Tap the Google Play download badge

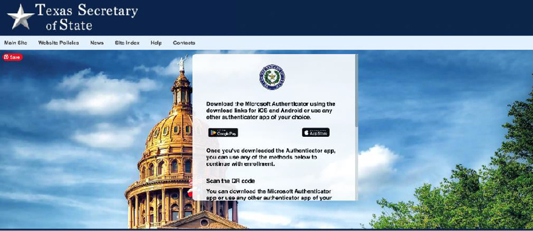tap(223, 132)
